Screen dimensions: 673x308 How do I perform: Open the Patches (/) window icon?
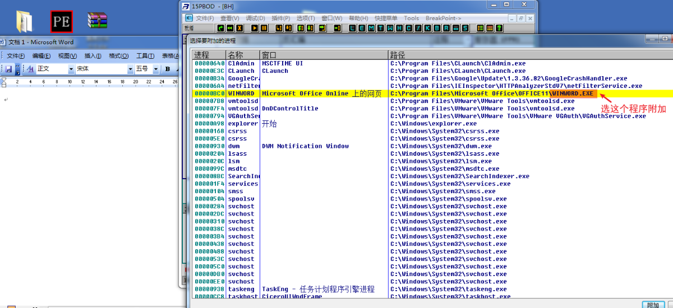(x=418, y=28)
